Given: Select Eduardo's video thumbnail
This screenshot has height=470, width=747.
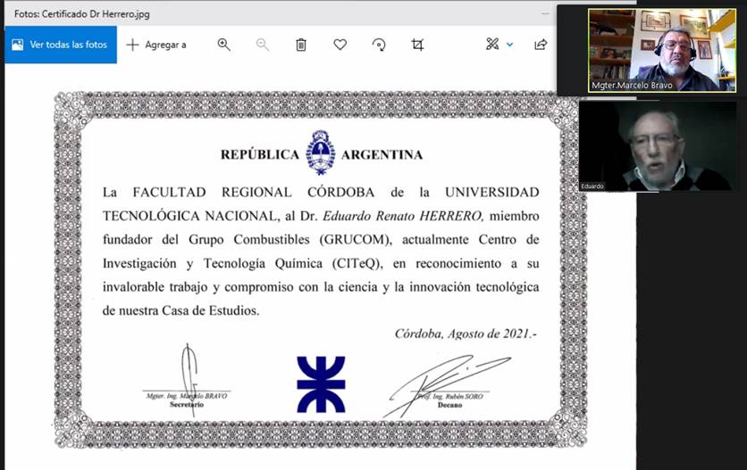Looking at the screenshot, I should (658, 146).
